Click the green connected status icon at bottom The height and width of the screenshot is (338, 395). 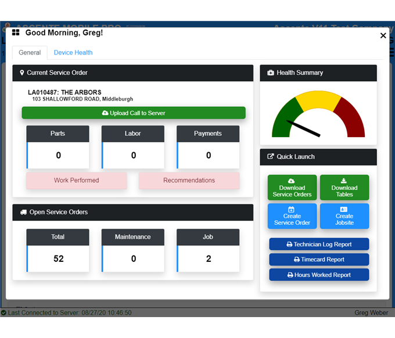(x=3, y=312)
